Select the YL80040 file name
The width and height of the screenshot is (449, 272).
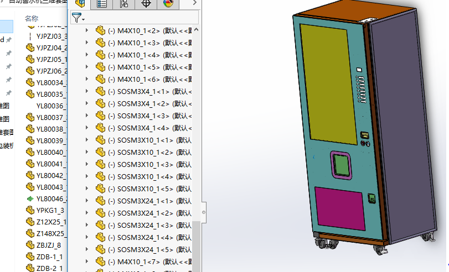[x=51, y=152]
